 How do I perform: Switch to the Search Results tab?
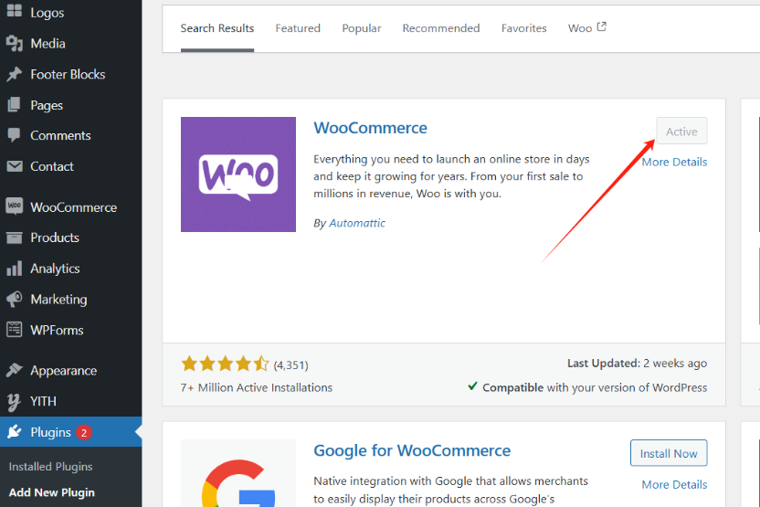pyautogui.click(x=217, y=28)
